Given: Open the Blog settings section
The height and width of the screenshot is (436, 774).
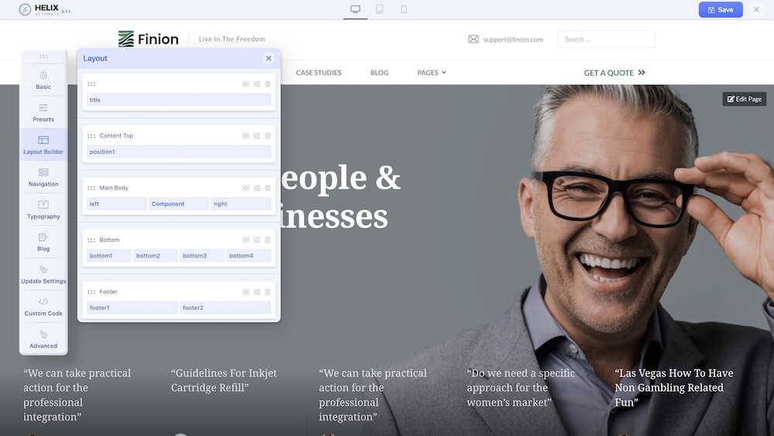Looking at the screenshot, I should tap(43, 242).
